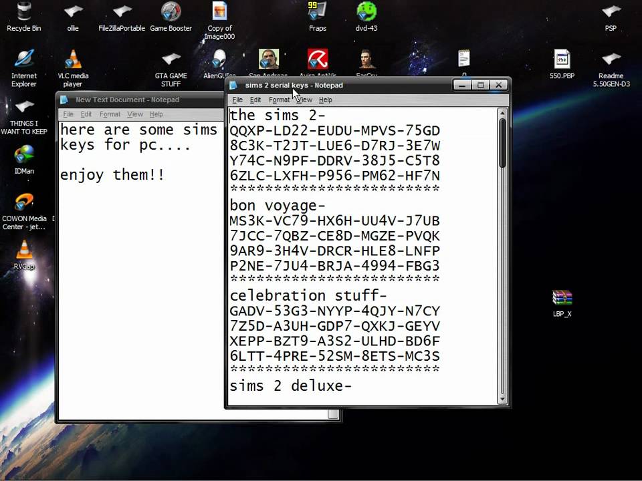The height and width of the screenshot is (481, 642).
Task: Launch Game Booster desktop icon
Action: pos(171,12)
